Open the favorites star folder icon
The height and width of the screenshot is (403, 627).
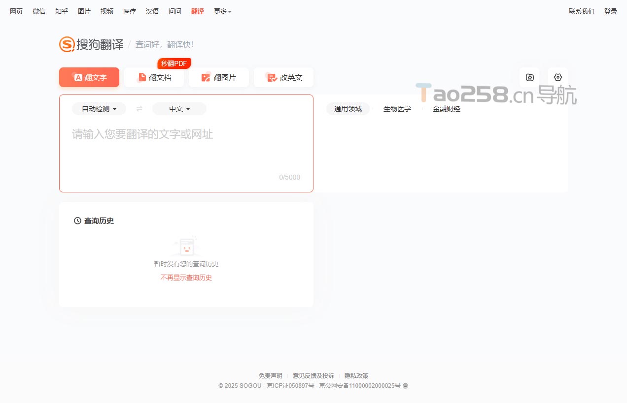(529, 77)
